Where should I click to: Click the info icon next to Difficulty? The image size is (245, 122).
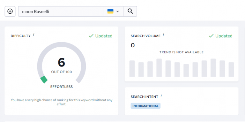[33, 35]
